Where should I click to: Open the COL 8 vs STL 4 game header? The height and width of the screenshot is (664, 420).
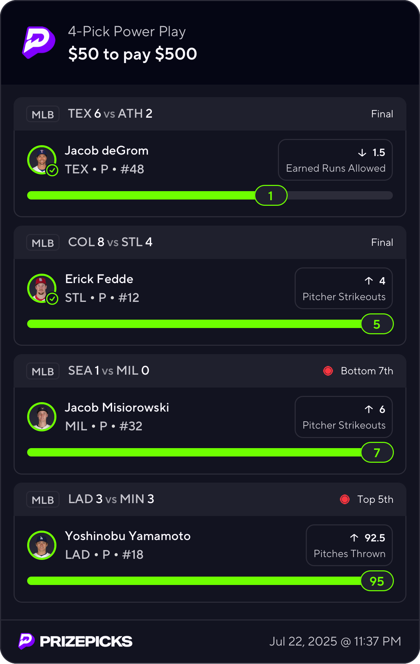pos(210,242)
